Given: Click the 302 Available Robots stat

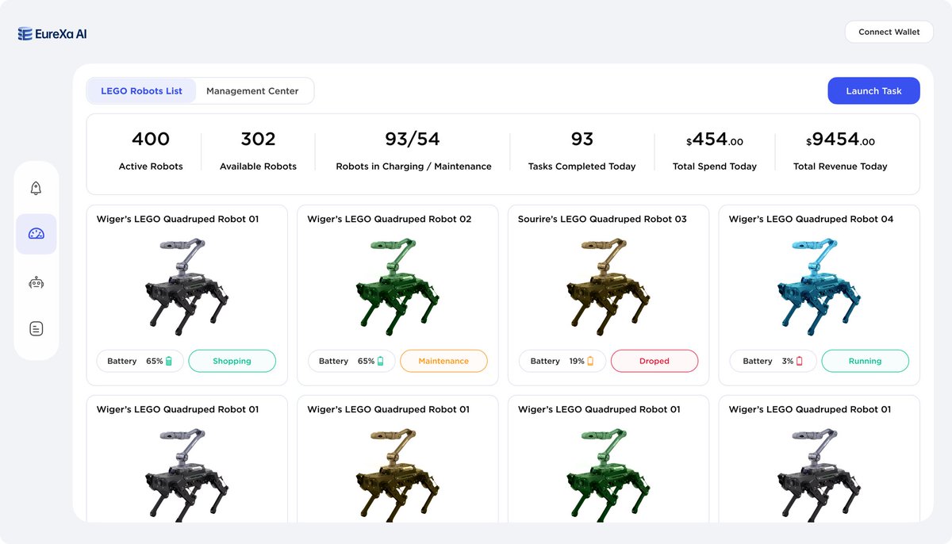Looking at the screenshot, I should (x=258, y=151).
